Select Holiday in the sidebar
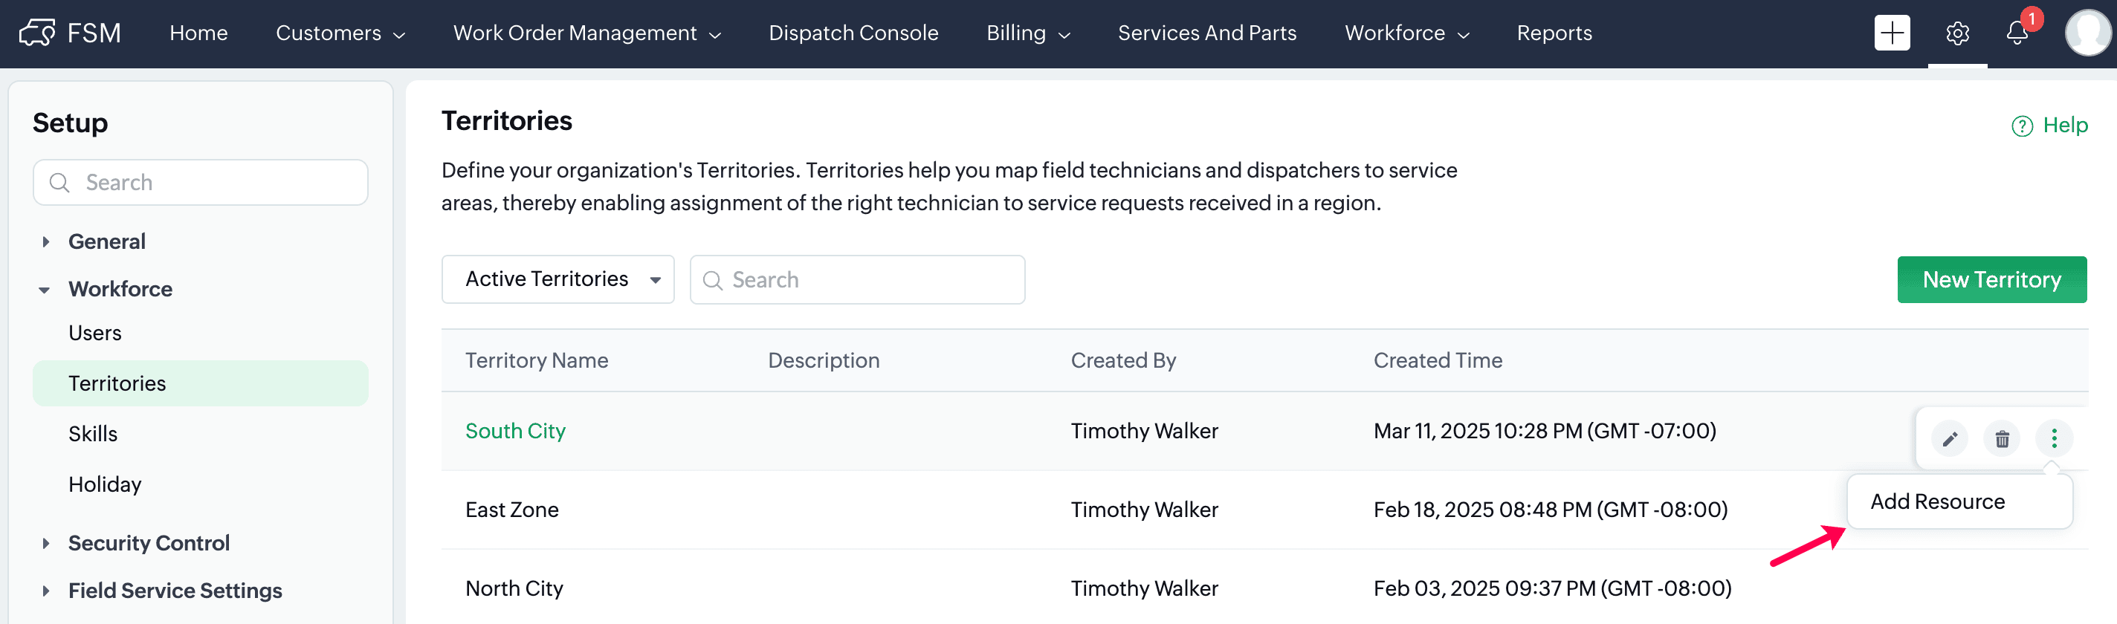The height and width of the screenshot is (624, 2117). point(106,484)
